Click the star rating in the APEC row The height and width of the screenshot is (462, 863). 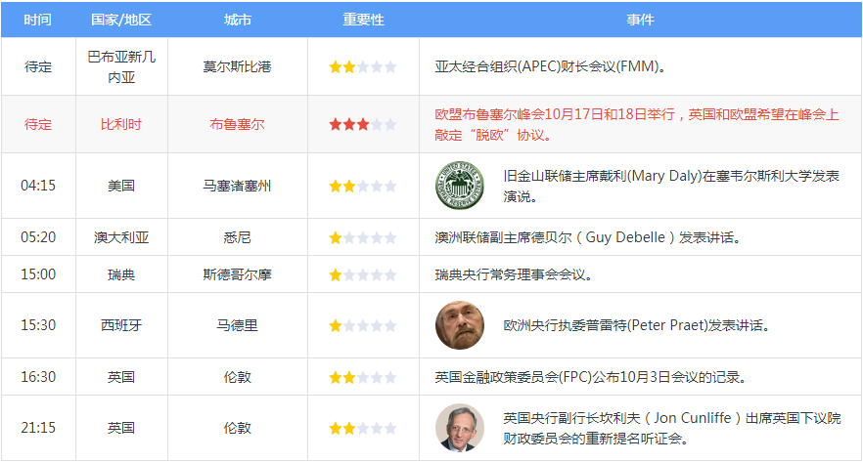(x=363, y=67)
